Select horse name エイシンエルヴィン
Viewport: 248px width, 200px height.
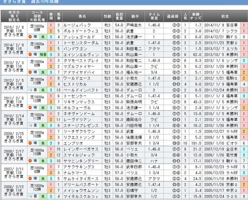[81, 55]
